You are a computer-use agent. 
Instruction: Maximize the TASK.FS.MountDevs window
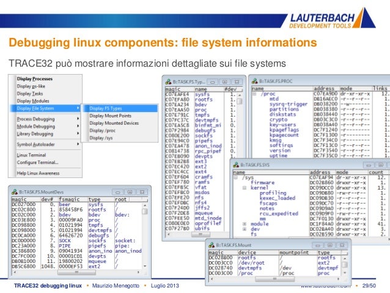[130, 192]
